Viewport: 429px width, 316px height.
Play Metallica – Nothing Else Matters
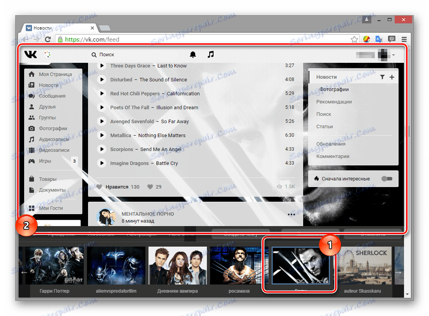point(102,135)
